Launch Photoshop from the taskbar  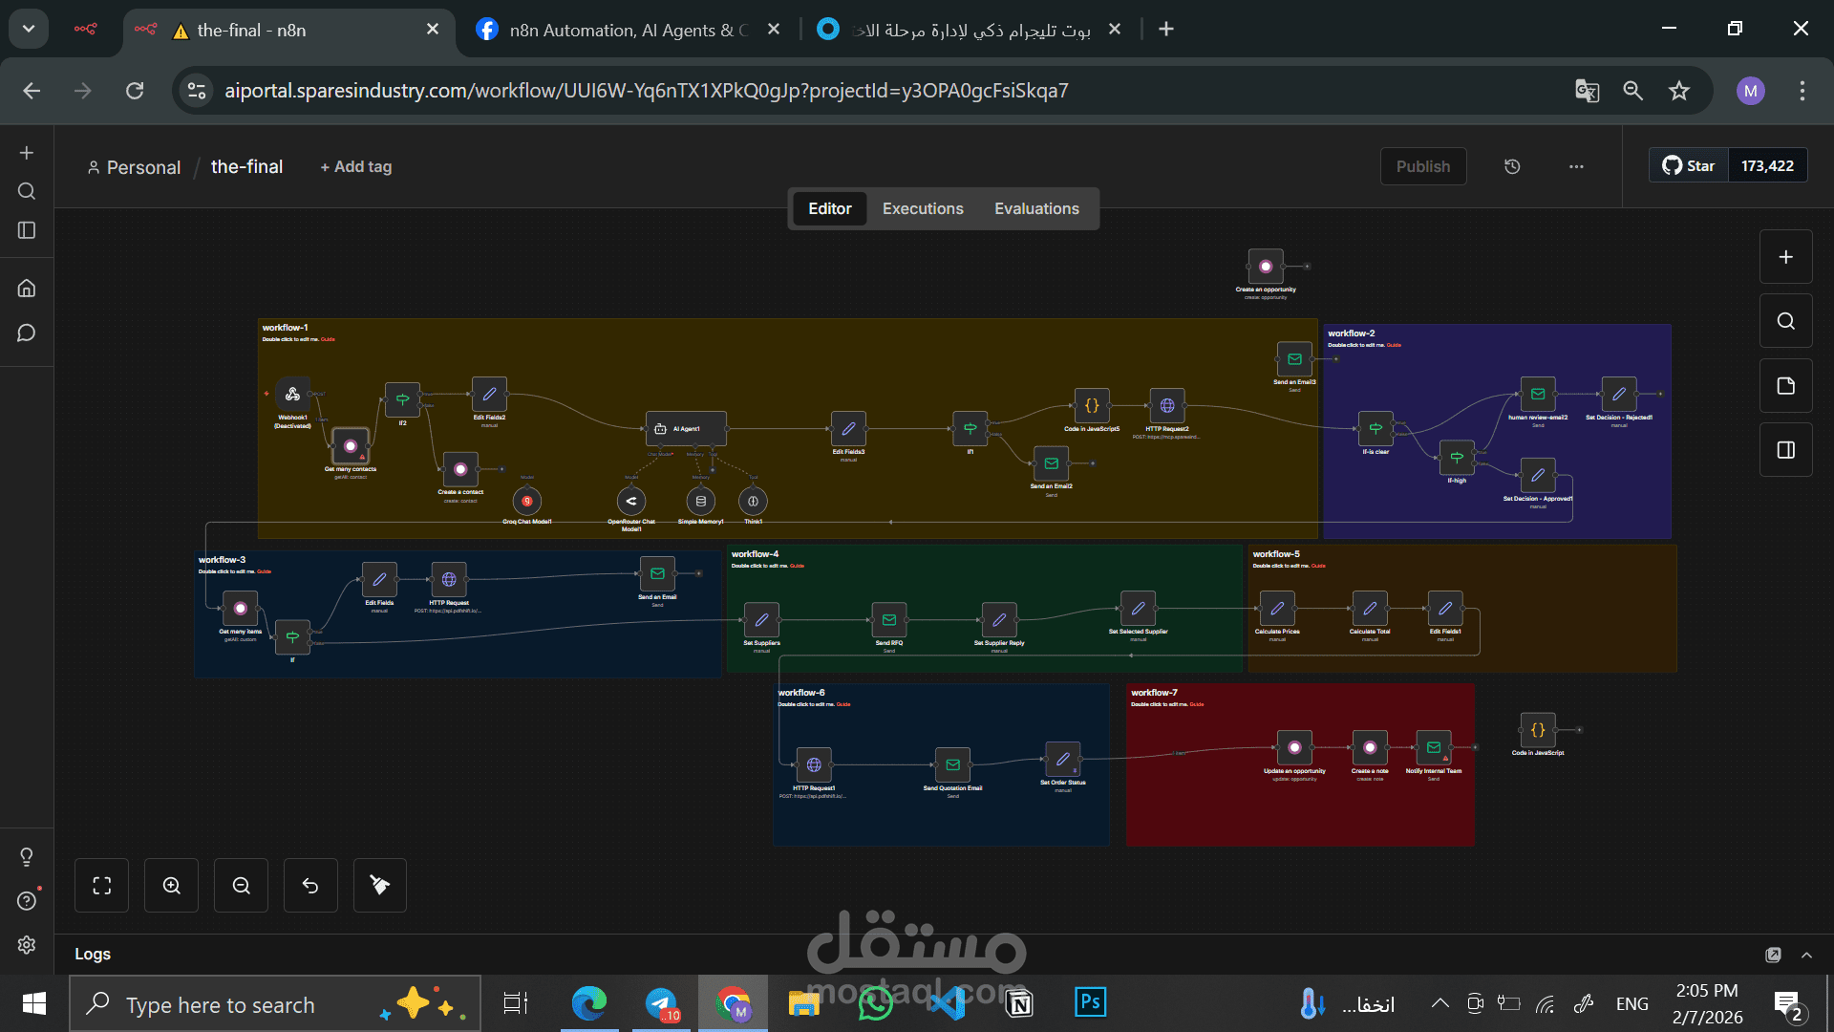(1090, 1002)
